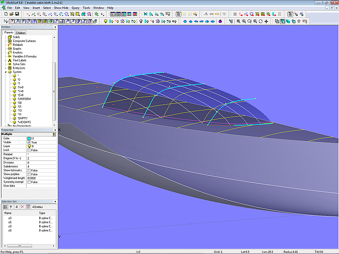Open the Show-Hide menu
Screen dimensions: 339x254
click(x=61, y=8)
